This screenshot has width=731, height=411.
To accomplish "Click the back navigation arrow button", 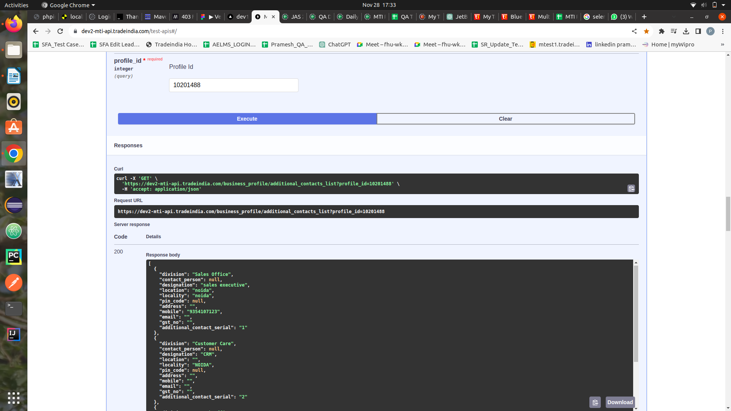I will 35,31.
